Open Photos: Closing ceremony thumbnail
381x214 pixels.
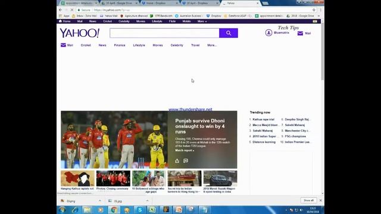pos(113,181)
